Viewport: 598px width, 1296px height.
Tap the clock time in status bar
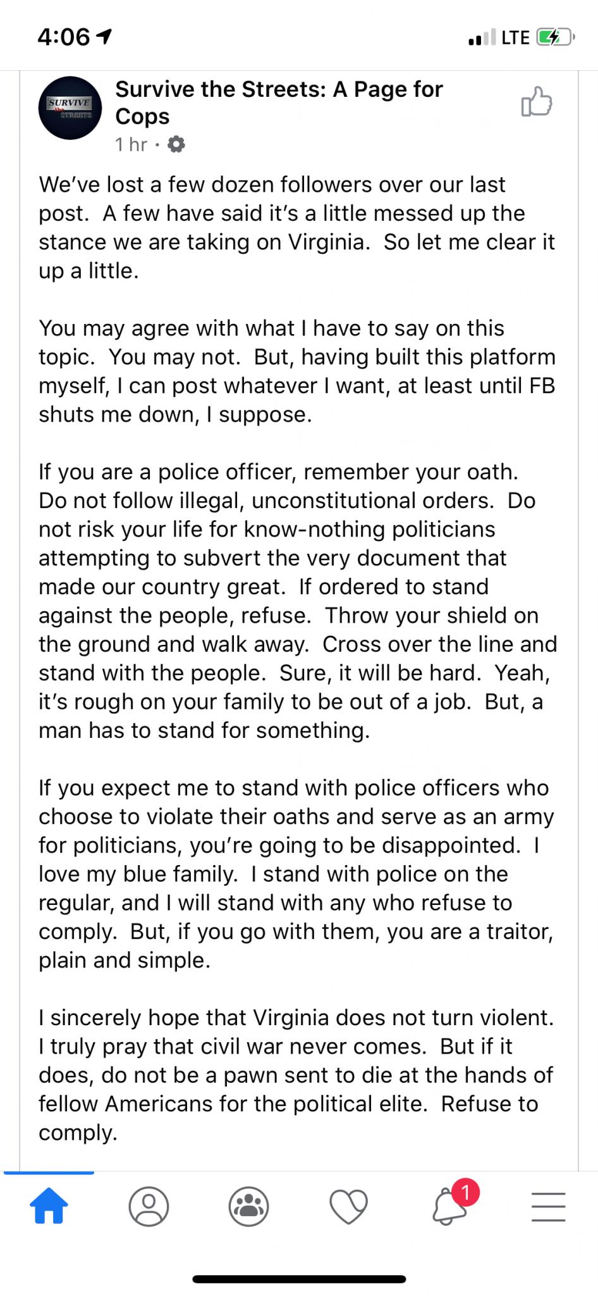click(x=64, y=37)
